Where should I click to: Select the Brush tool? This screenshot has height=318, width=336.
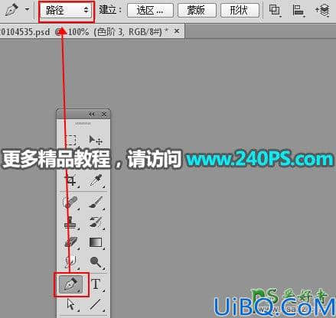(96, 202)
